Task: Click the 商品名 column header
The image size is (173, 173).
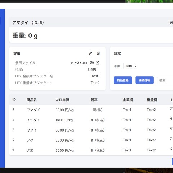Action: click(x=32, y=100)
